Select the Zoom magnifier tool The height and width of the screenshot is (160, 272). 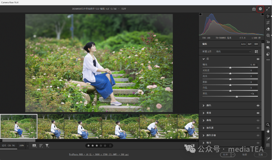coord(268,125)
